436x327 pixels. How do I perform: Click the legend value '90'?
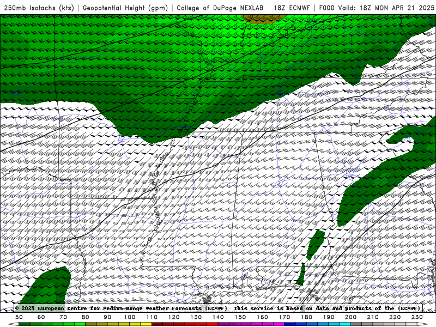pos(107,317)
